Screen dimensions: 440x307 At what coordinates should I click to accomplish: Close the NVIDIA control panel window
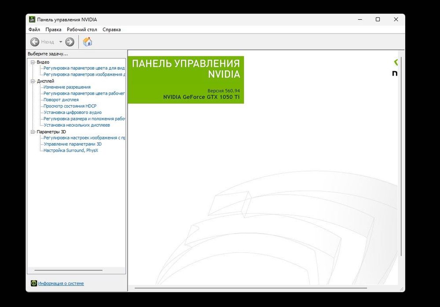[x=396, y=19]
